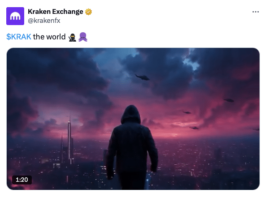Click the gold verified badge
Viewport: 264px width, 197px height.
tap(88, 12)
